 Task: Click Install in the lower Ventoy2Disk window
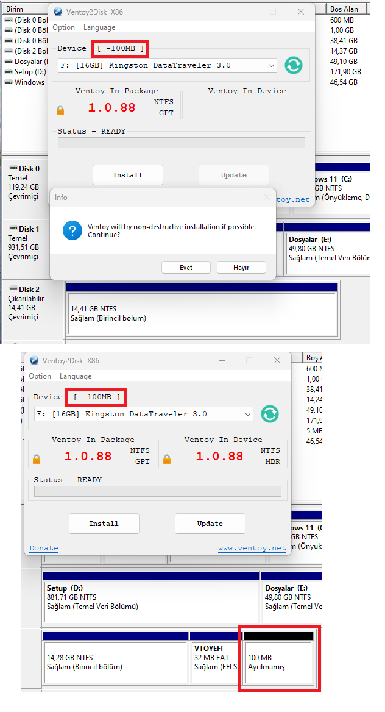coord(104,524)
